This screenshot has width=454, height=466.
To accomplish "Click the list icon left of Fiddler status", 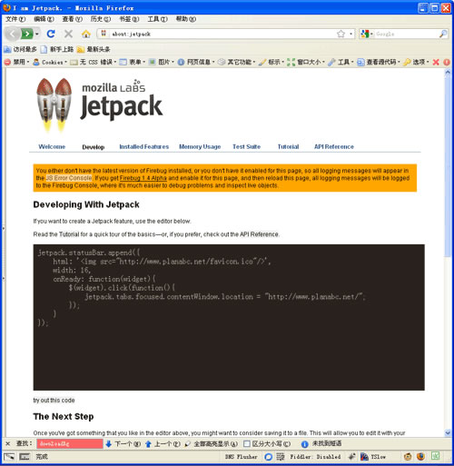I will click(281, 457).
